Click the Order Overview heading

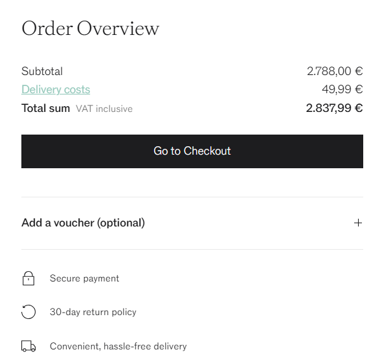(91, 28)
